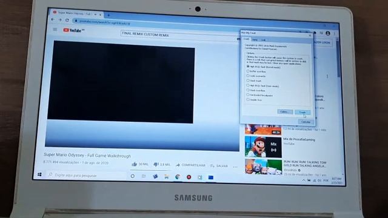388x218 pixels.
Task: Open the red circle taskbar app
Action: (189, 177)
